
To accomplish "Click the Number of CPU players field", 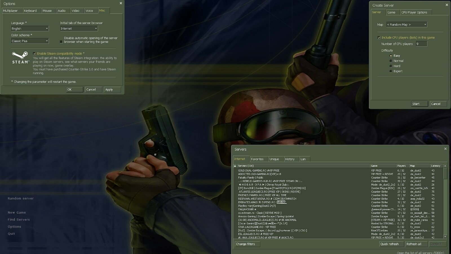I will [x=421, y=44].
